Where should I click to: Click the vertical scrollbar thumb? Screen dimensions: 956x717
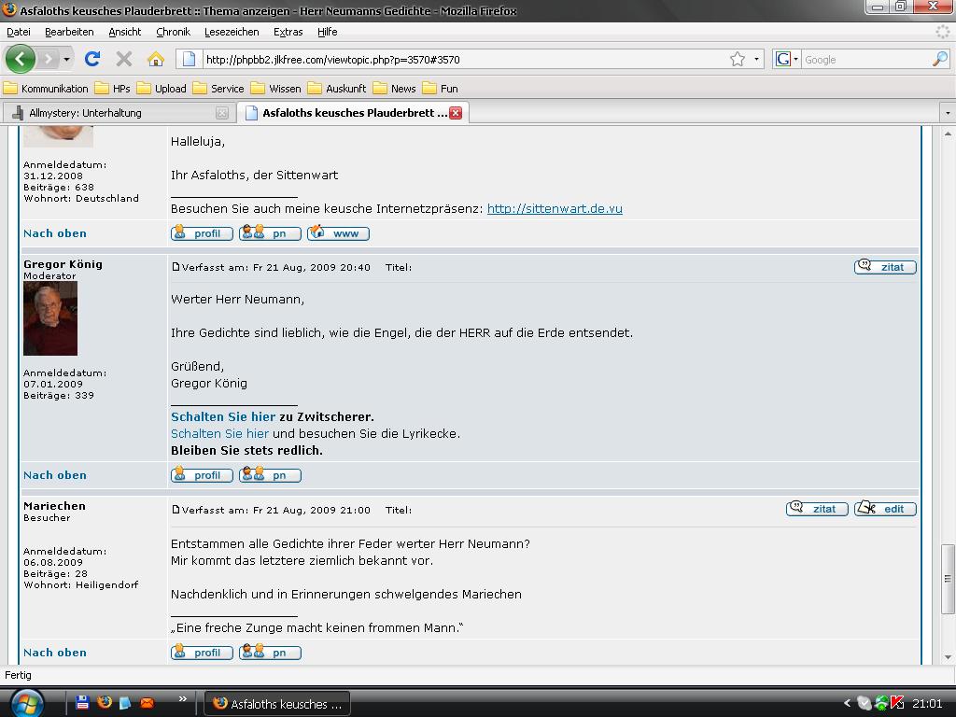[948, 579]
